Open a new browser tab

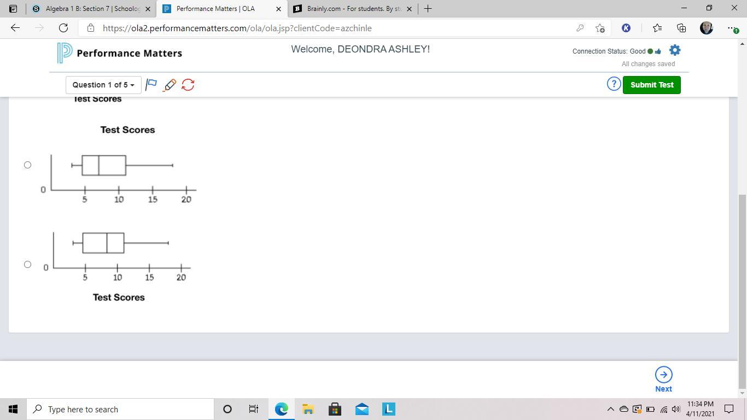tap(428, 9)
